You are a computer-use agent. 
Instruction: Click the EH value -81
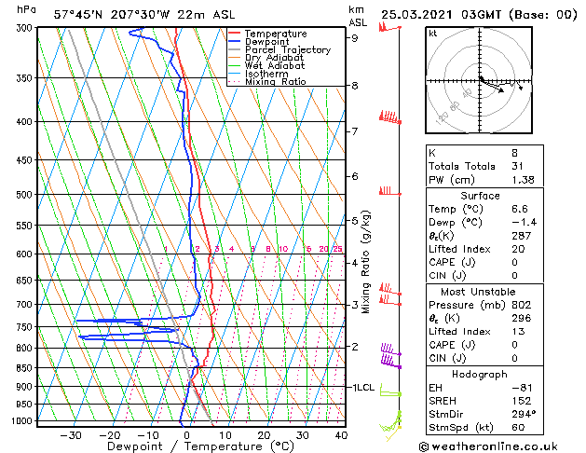click(x=522, y=388)
